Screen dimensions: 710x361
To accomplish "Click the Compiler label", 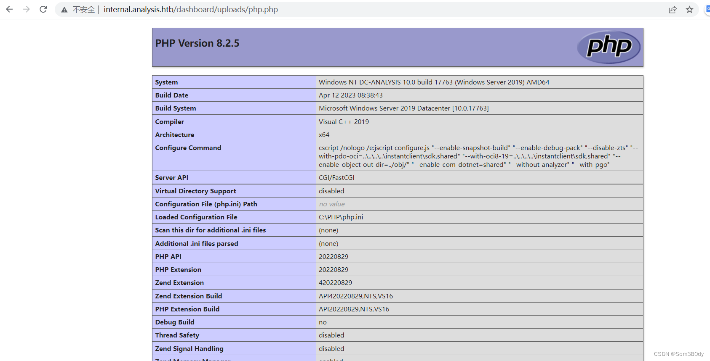I will coord(169,122).
